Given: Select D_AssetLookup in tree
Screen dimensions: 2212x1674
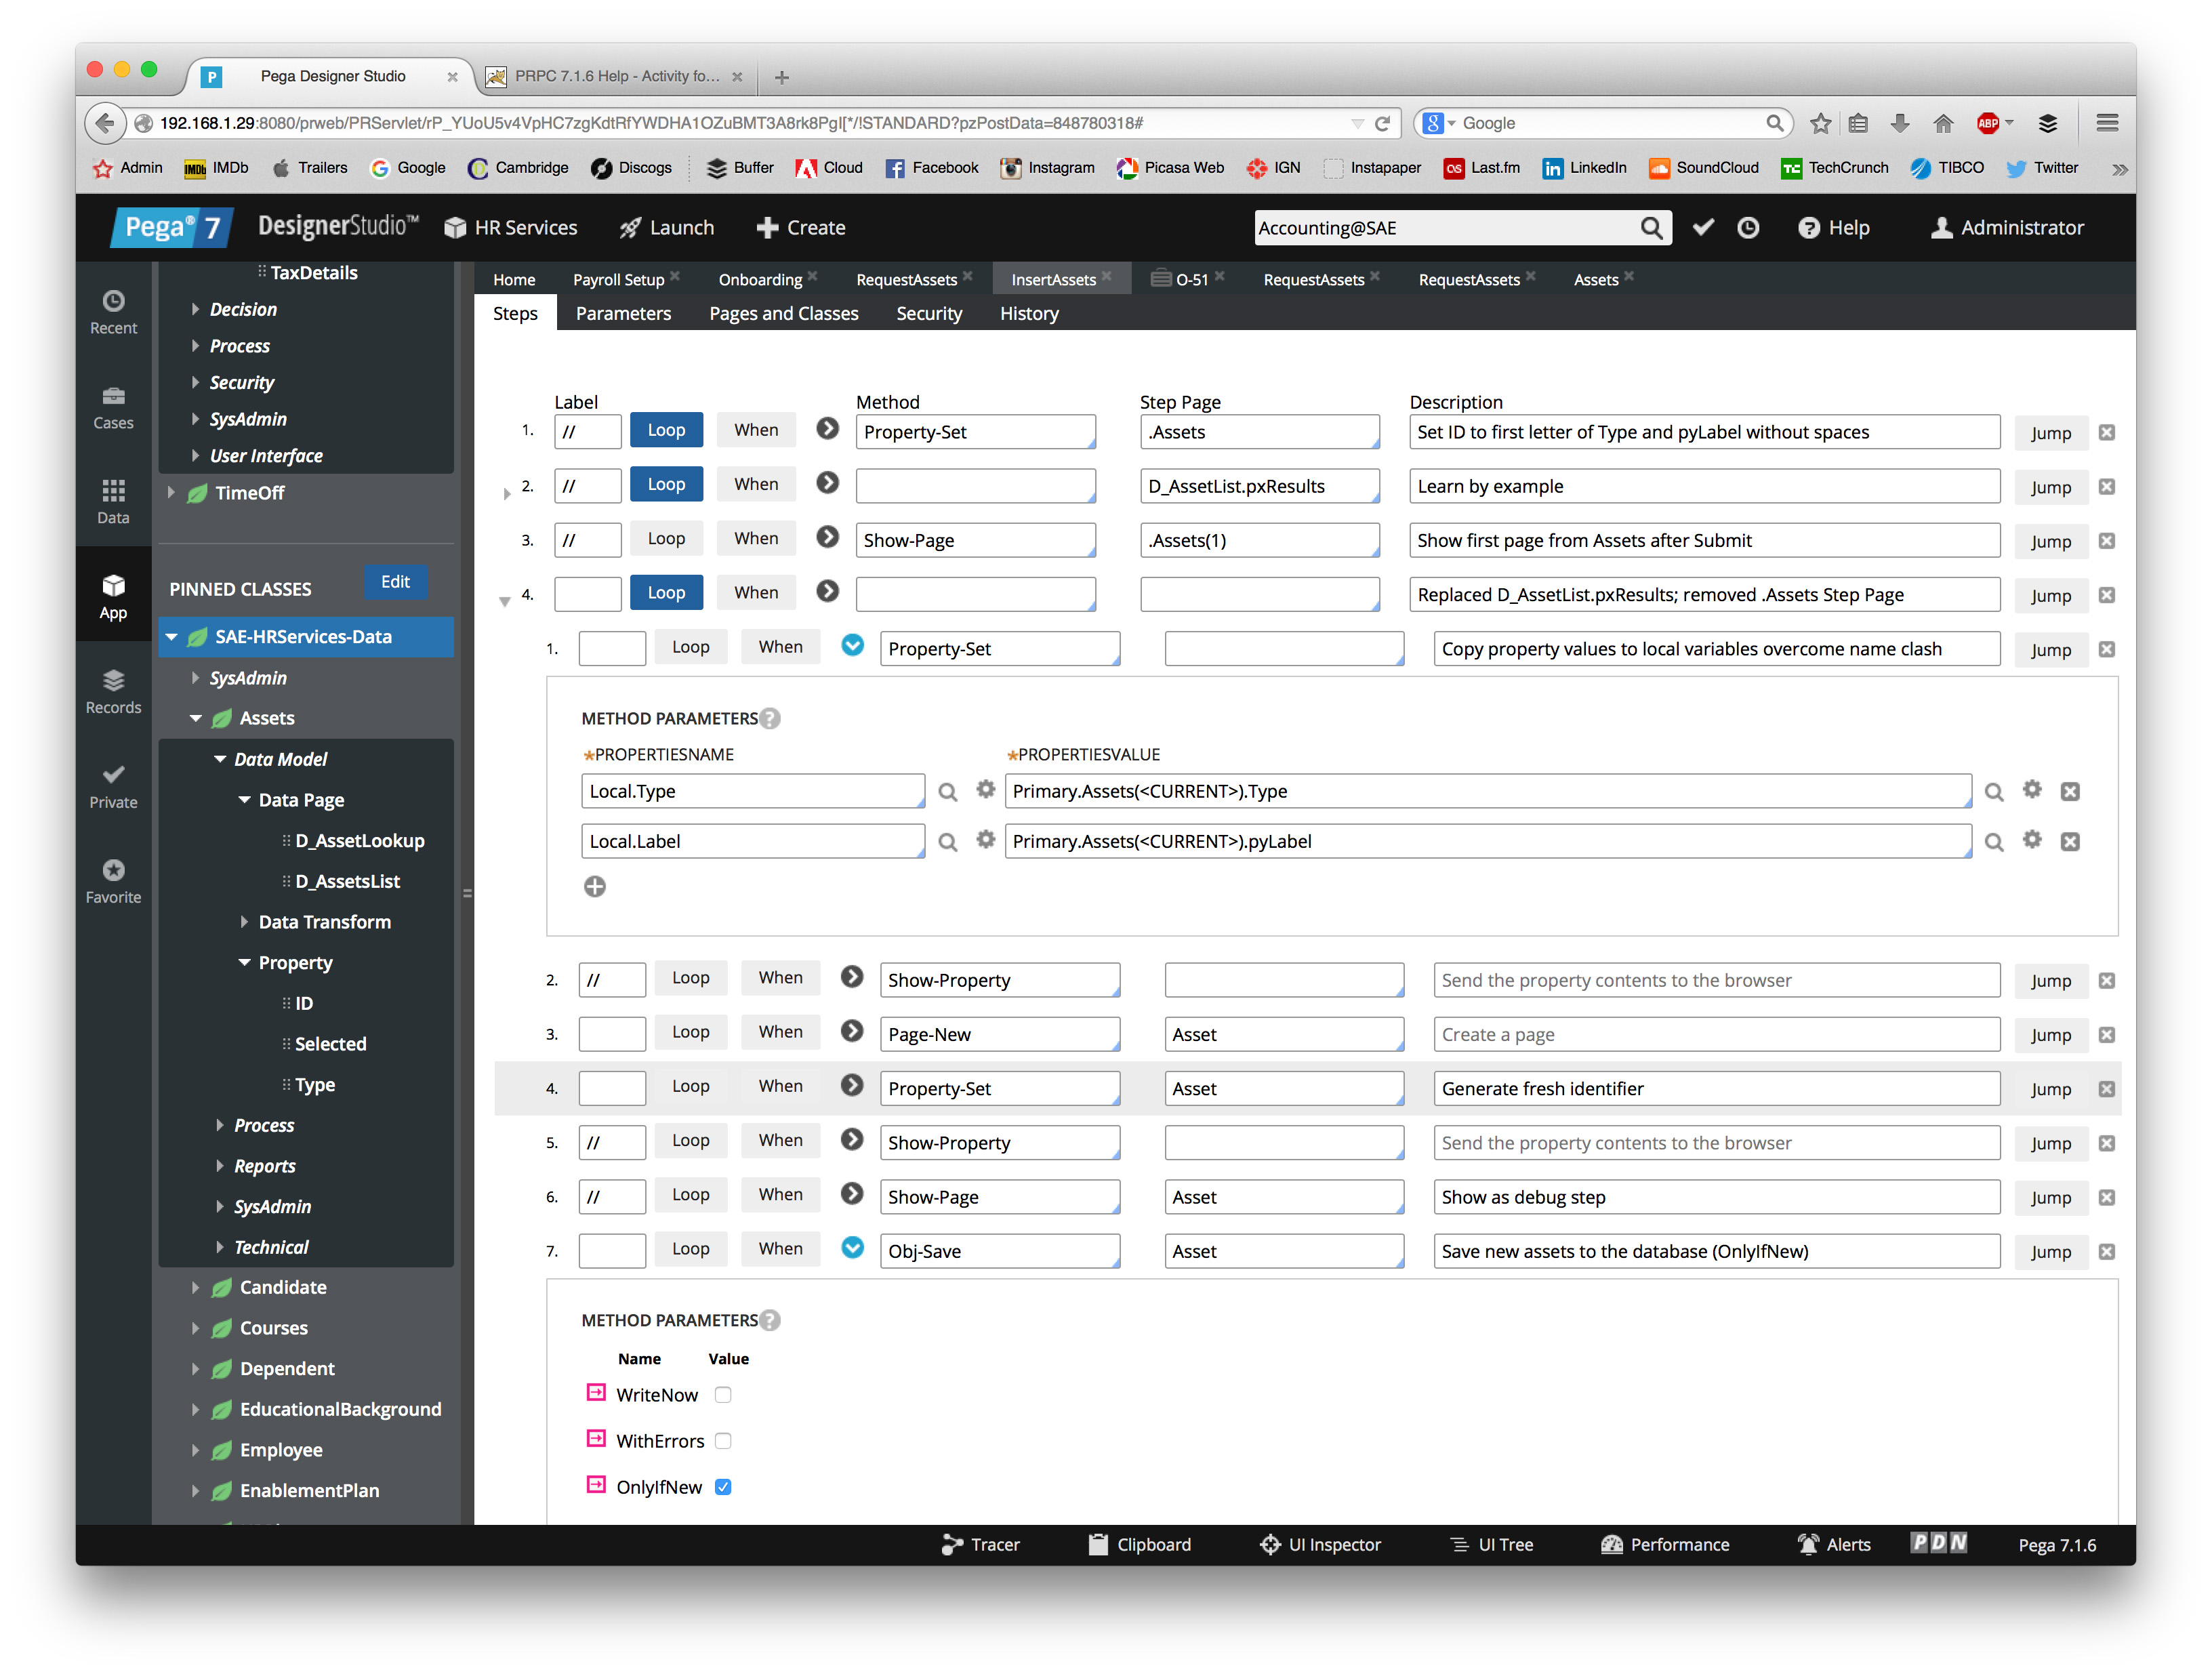Looking at the screenshot, I should (359, 840).
